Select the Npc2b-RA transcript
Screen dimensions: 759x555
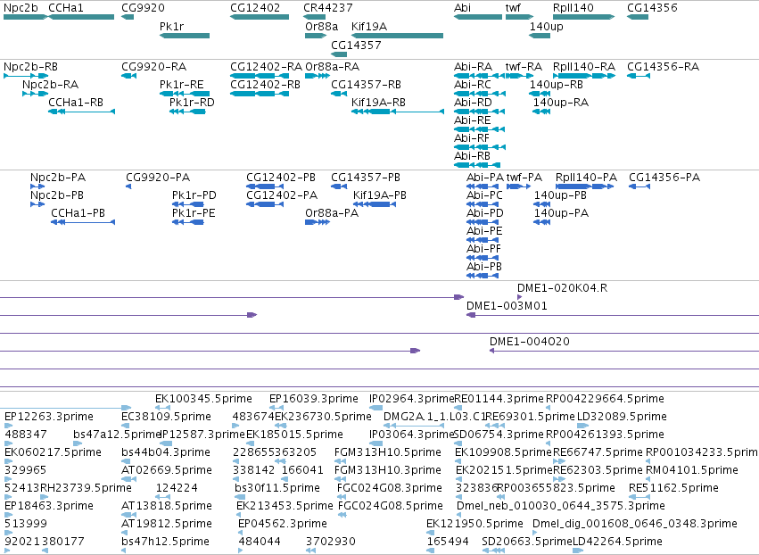click(36, 94)
